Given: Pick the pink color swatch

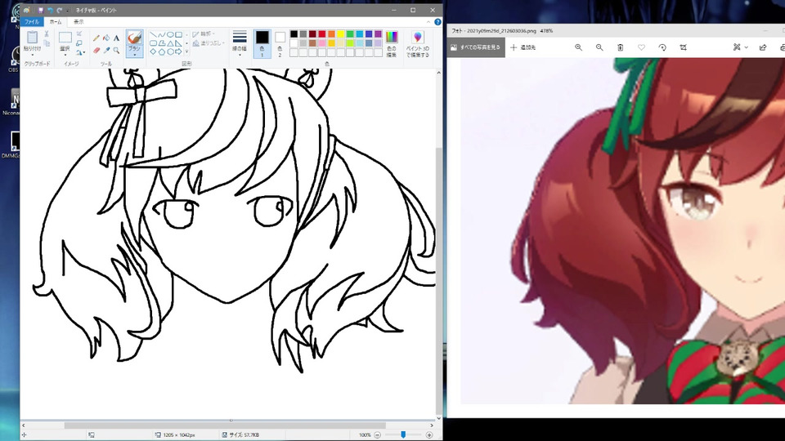Looking at the screenshot, I should click(x=322, y=43).
